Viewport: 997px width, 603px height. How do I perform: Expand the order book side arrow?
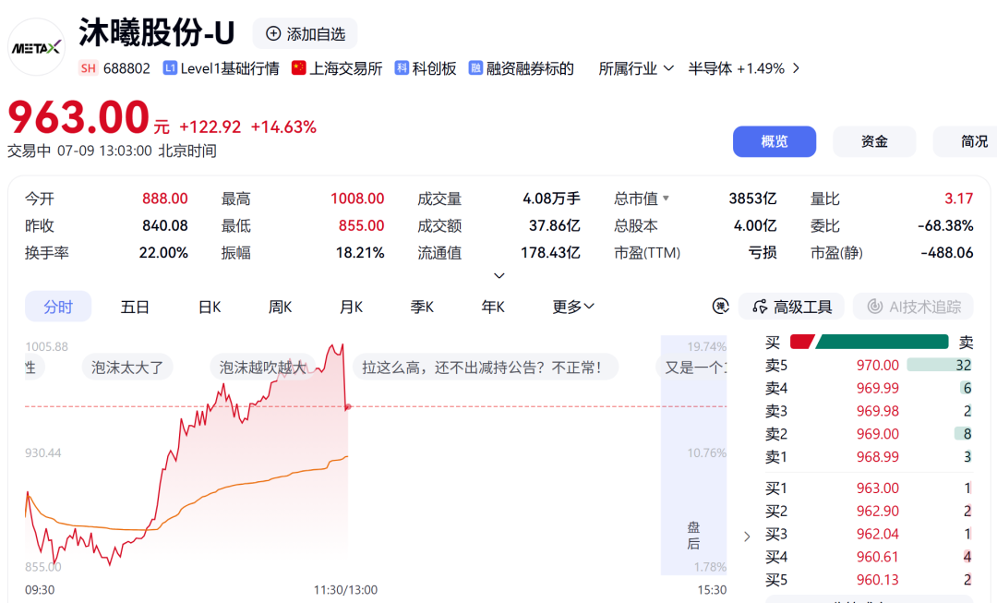(747, 537)
